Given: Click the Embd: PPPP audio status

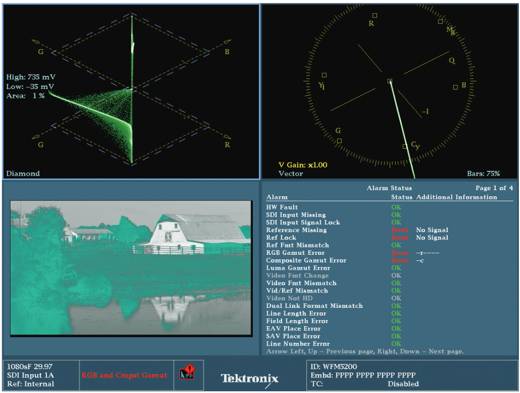Looking at the screenshot, I should click(363, 375).
